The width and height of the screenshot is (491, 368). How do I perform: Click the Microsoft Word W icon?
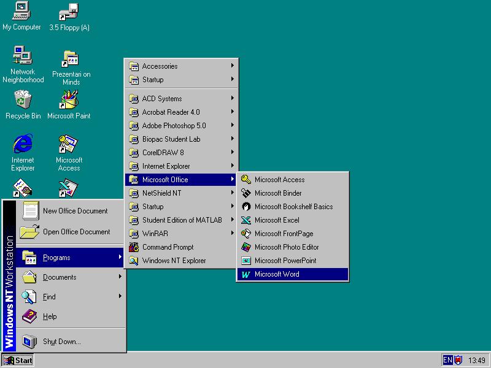coord(246,274)
